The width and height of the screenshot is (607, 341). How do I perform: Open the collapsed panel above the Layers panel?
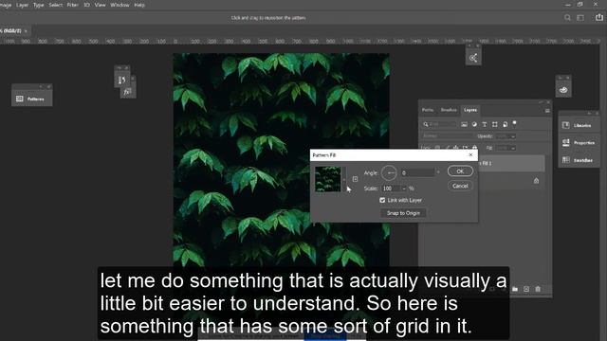point(473,58)
